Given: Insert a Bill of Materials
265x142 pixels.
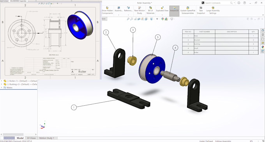Looking at the screenshot, I should point(150,11).
